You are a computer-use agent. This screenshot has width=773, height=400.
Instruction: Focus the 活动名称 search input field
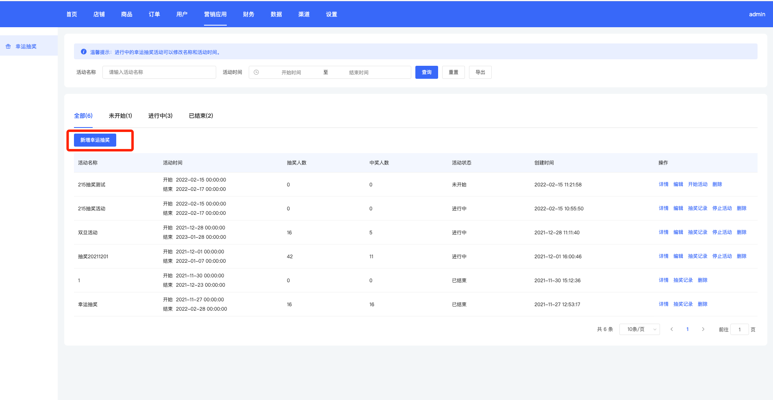point(159,72)
